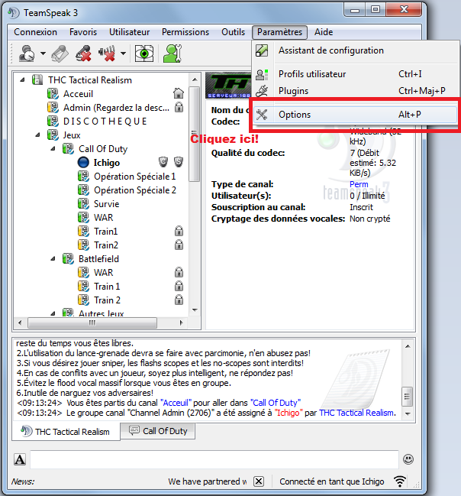Screen dimensions: 461x496
Task: Select Train 1 under Battlefield
Action: coord(107,287)
